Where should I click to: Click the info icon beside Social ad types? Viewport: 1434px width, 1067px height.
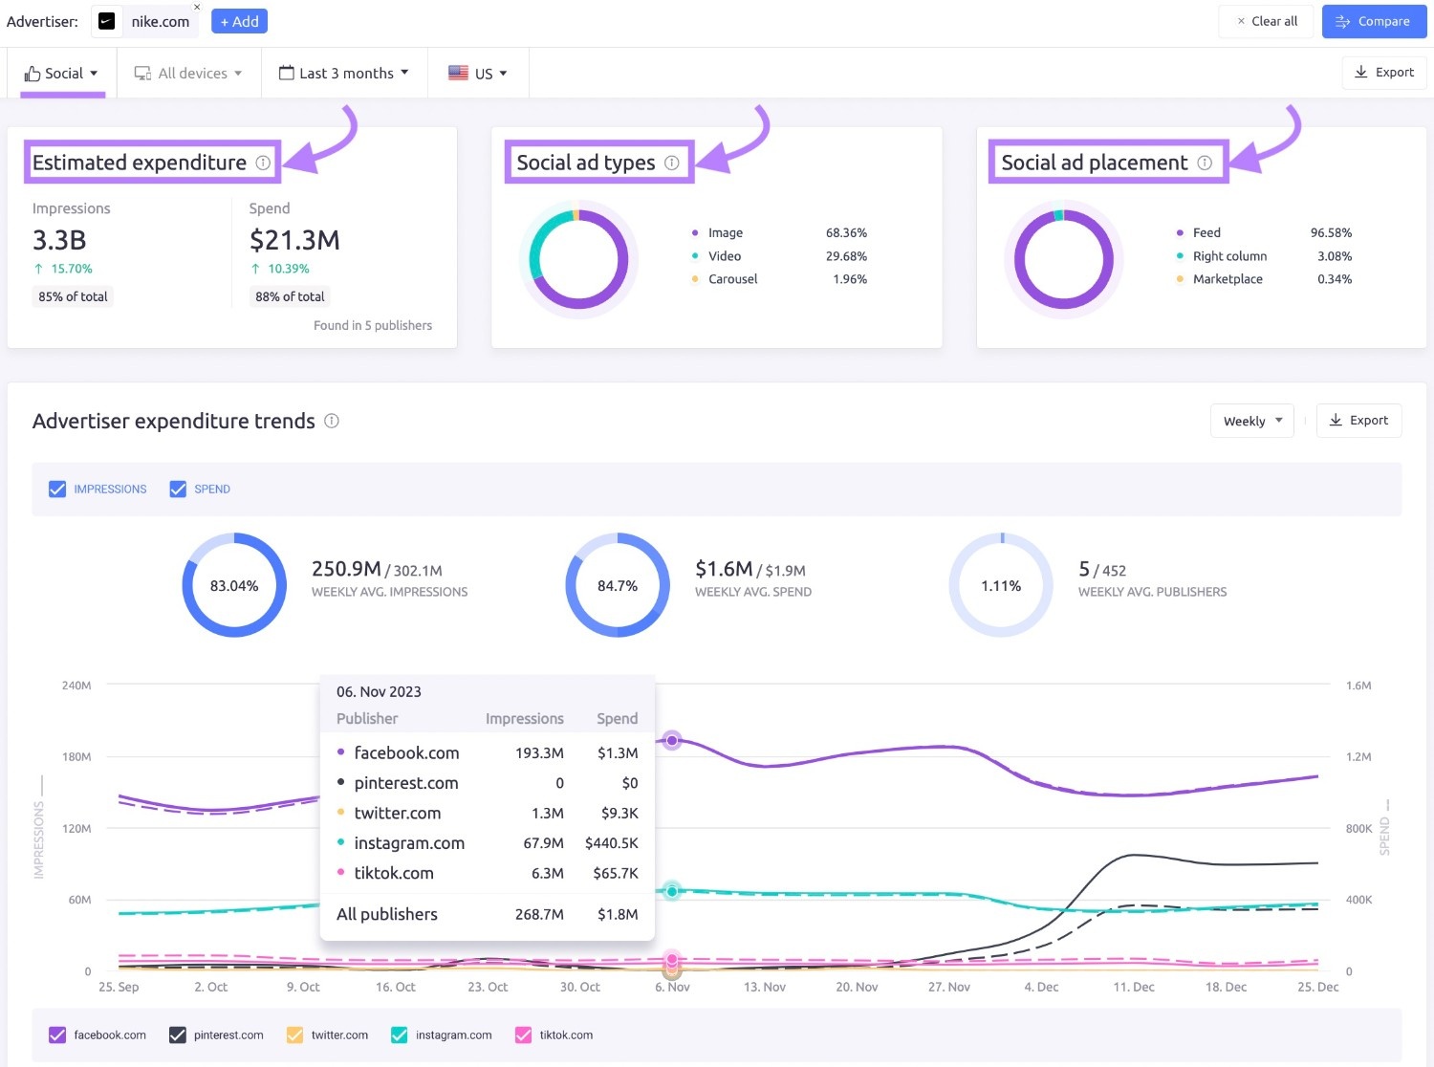[672, 163]
